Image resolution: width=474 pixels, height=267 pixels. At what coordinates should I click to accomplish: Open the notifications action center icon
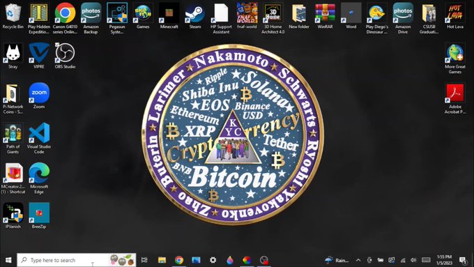(x=463, y=260)
